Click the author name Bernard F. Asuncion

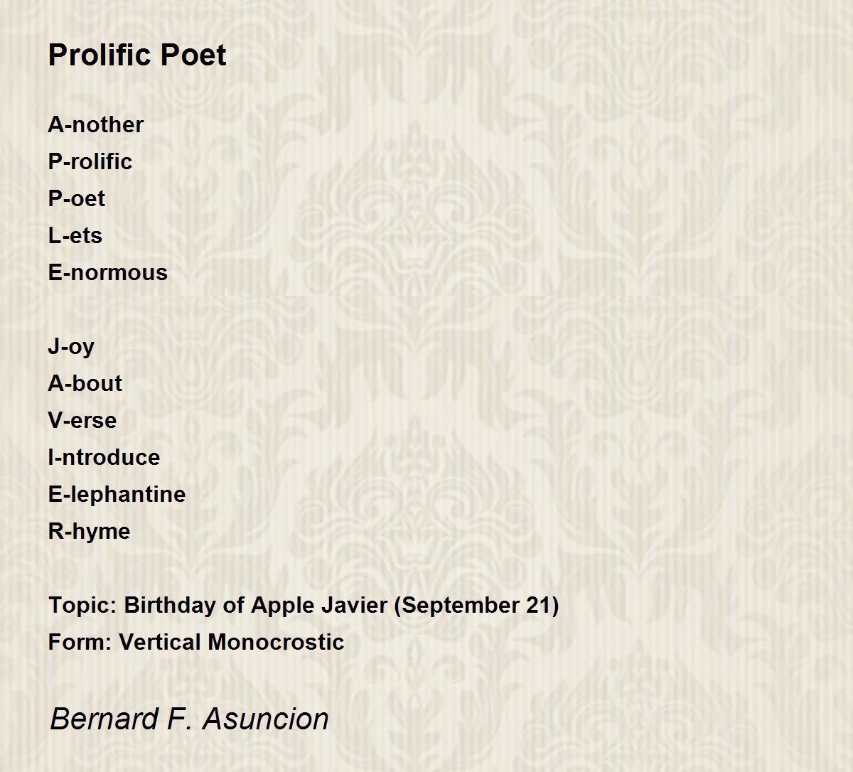point(189,719)
